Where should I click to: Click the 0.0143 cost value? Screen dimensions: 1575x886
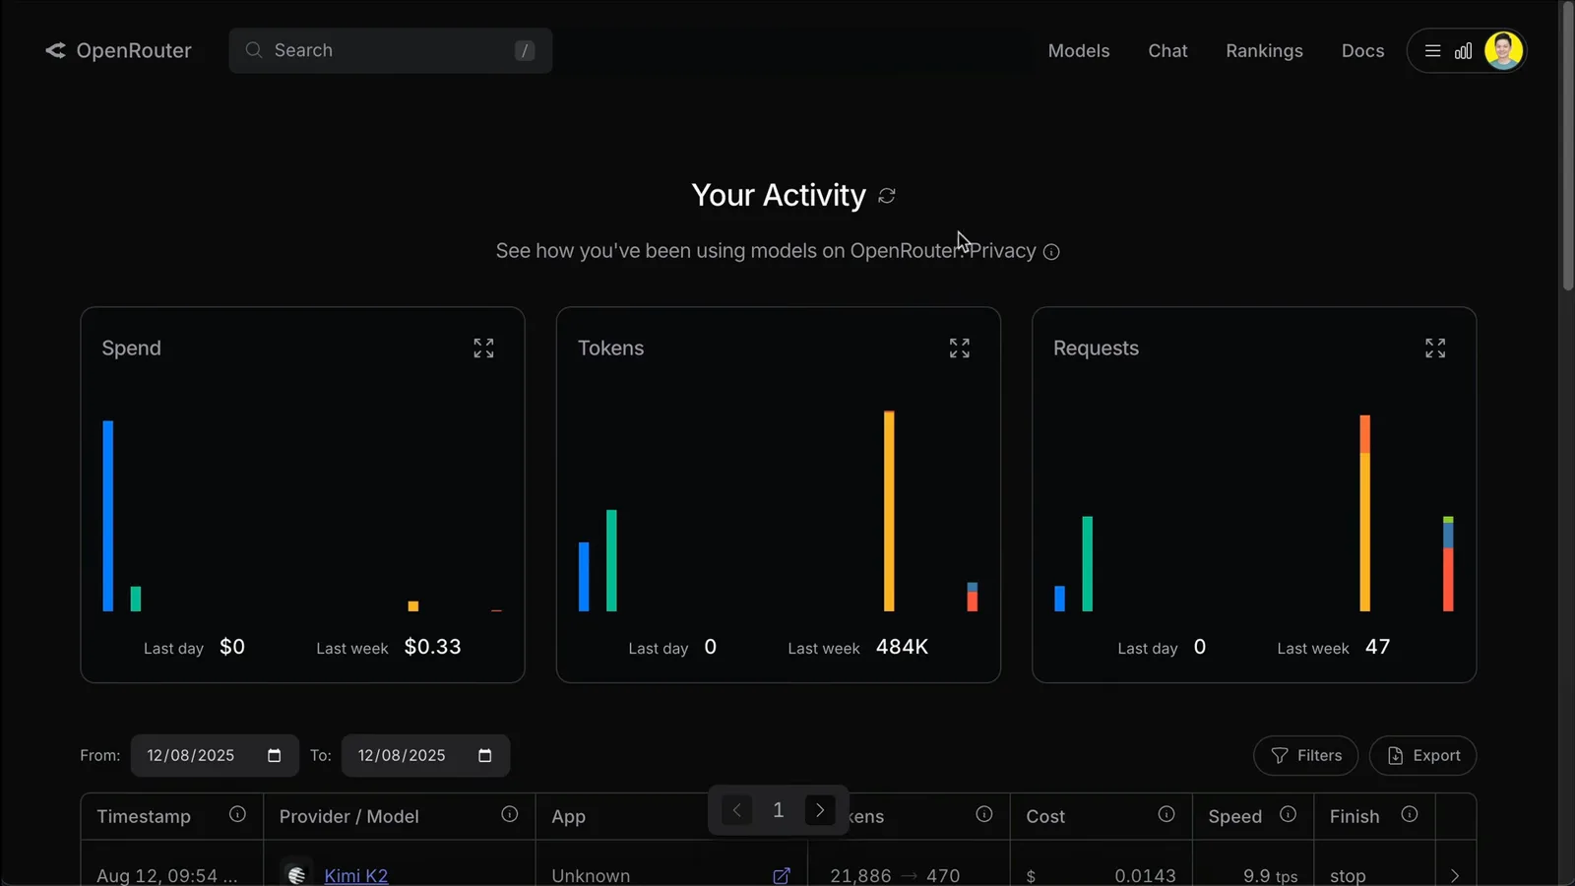tap(1145, 875)
